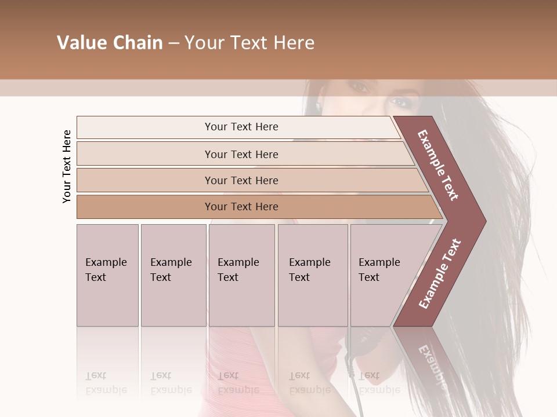Select the vertical rotated "Your Text Here" label

[x=67, y=167]
